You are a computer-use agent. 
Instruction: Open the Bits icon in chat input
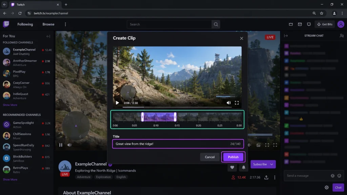pos(332,176)
